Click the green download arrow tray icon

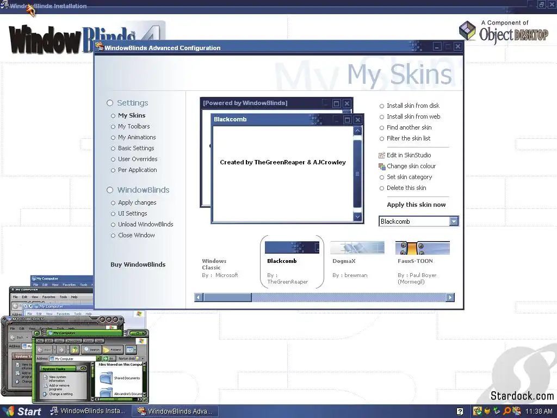click(497, 411)
